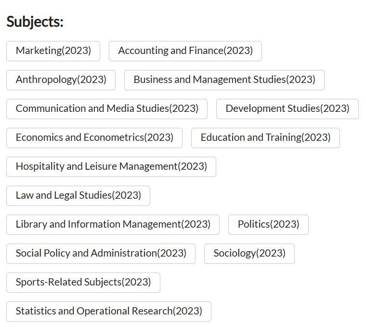Image resolution: width=366 pixels, height=327 pixels.
Task: Open Economics and Econometrics(2023)
Action: click(94, 138)
